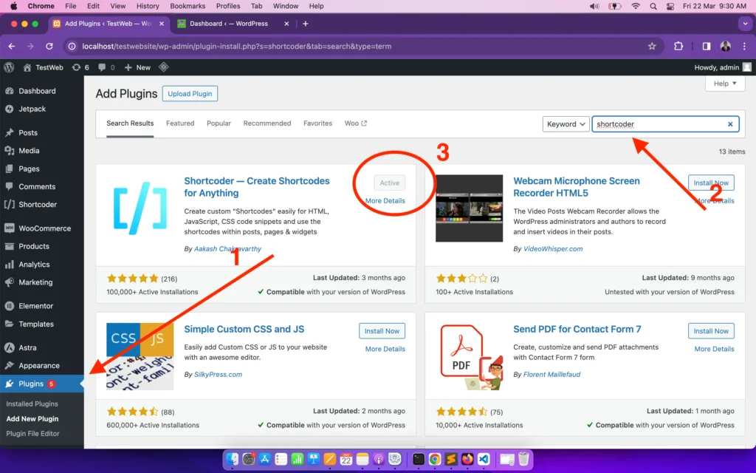Reload the page with Chrome's refresh icon

(49, 47)
